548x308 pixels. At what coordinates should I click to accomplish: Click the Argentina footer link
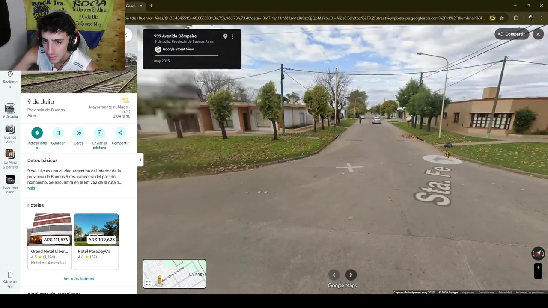[x=468, y=293]
